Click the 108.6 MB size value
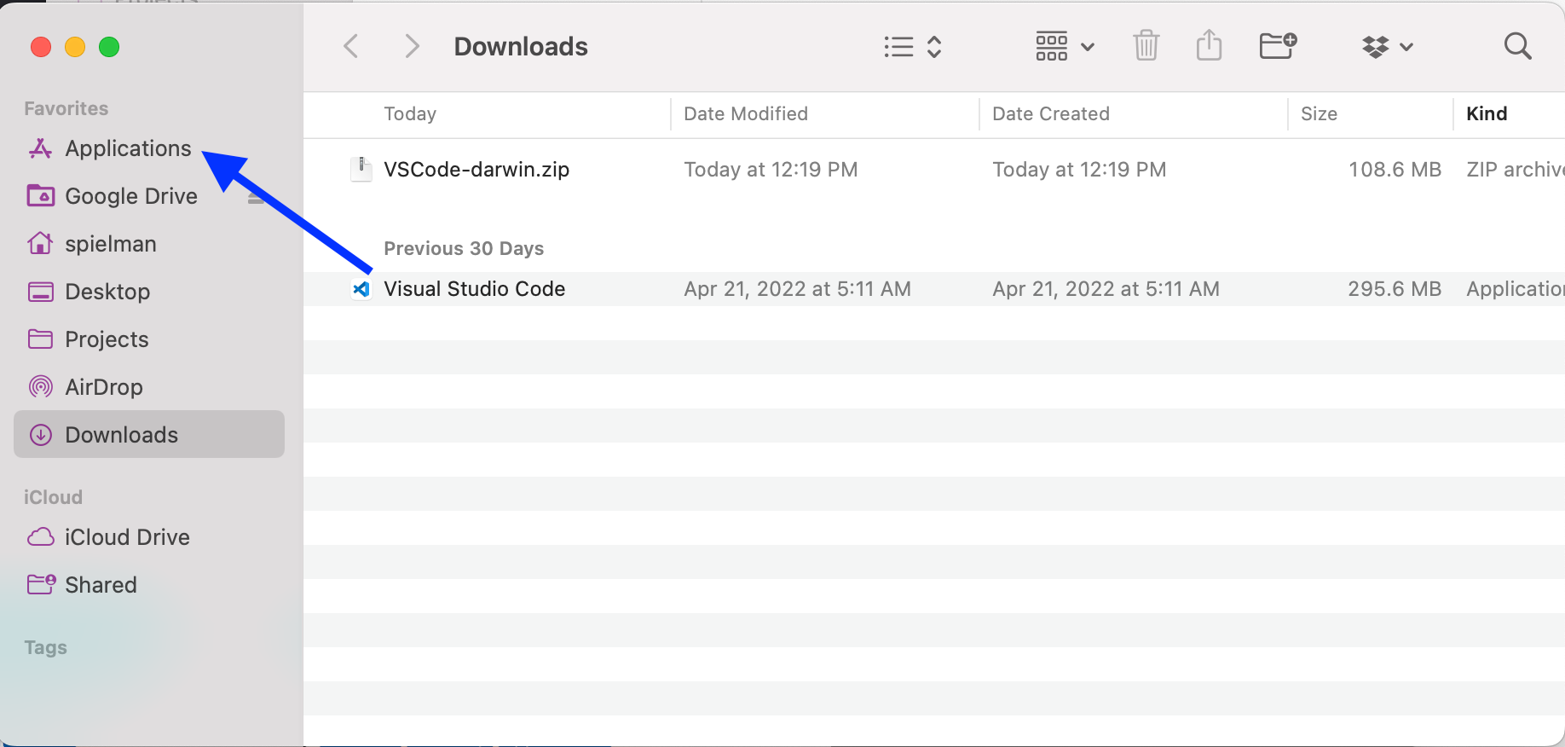 coord(1395,170)
